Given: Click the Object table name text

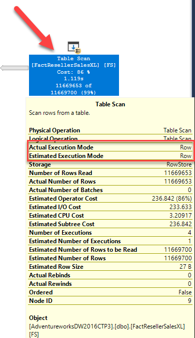Looking at the screenshot, I should [107, 330].
